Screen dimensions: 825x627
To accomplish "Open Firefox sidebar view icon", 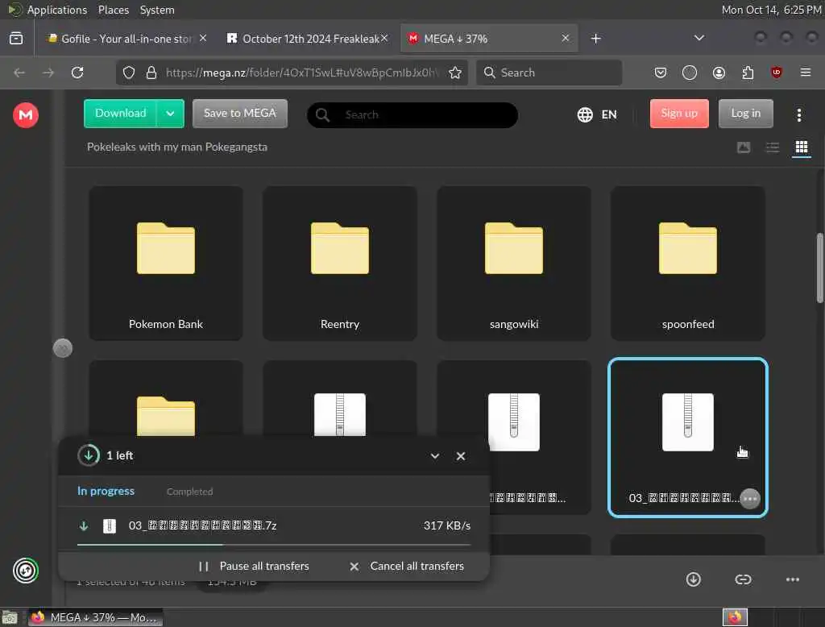I will click(16, 38).
